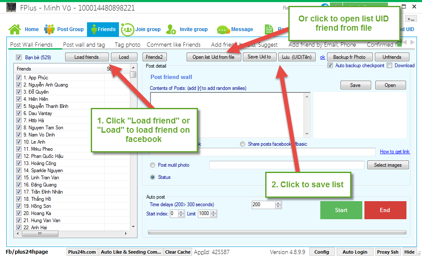Click the Post Group people icon
The height and width of the screenshot is (257, 422).
[49, 29]
